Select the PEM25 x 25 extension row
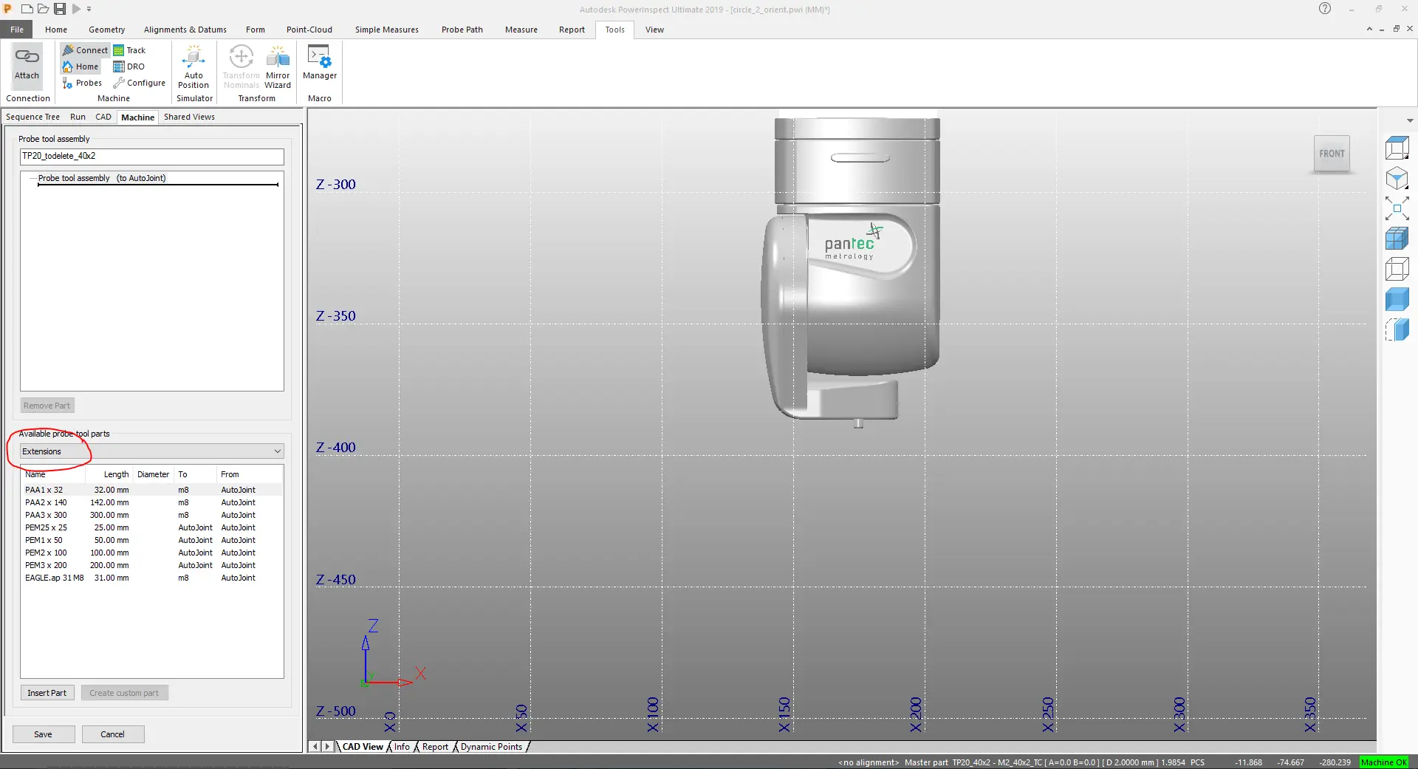The width and height of the screenshot is (1418, 769). click(x=151, y=527)
